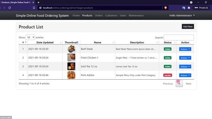Open the Products menu item

(x=87, y=16)
